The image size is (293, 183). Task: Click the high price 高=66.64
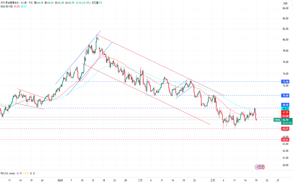(49, 3)
